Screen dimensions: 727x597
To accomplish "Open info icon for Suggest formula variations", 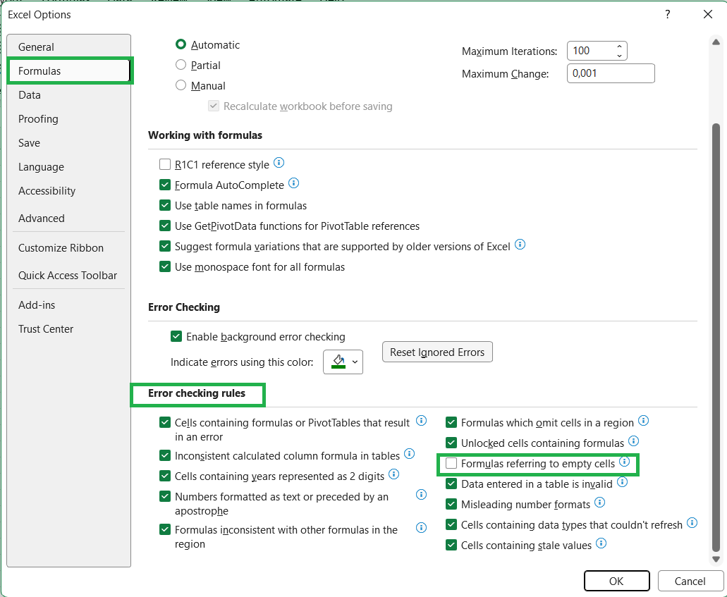I will coord(520,245).
